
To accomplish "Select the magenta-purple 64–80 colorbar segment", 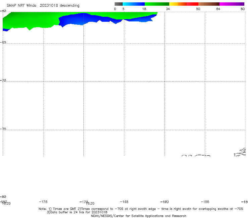I will coord(232,4).
